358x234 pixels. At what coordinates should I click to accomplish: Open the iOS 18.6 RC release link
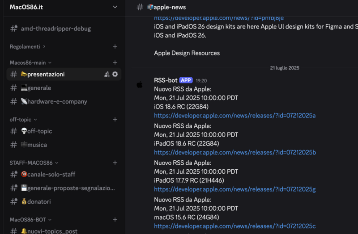click(x=235, y=115)
